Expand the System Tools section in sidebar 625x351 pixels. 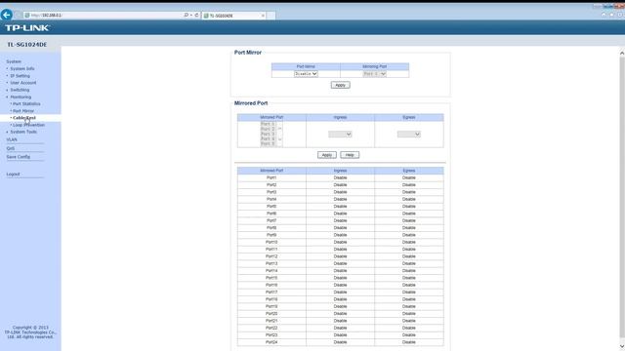click(23, 132)
